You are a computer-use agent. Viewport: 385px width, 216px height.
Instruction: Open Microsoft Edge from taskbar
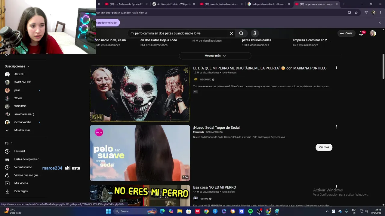pyautogui.click(x=162, y=211)
